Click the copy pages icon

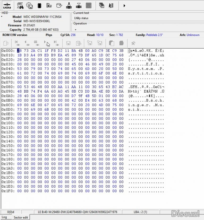click(x=112, y=43)
